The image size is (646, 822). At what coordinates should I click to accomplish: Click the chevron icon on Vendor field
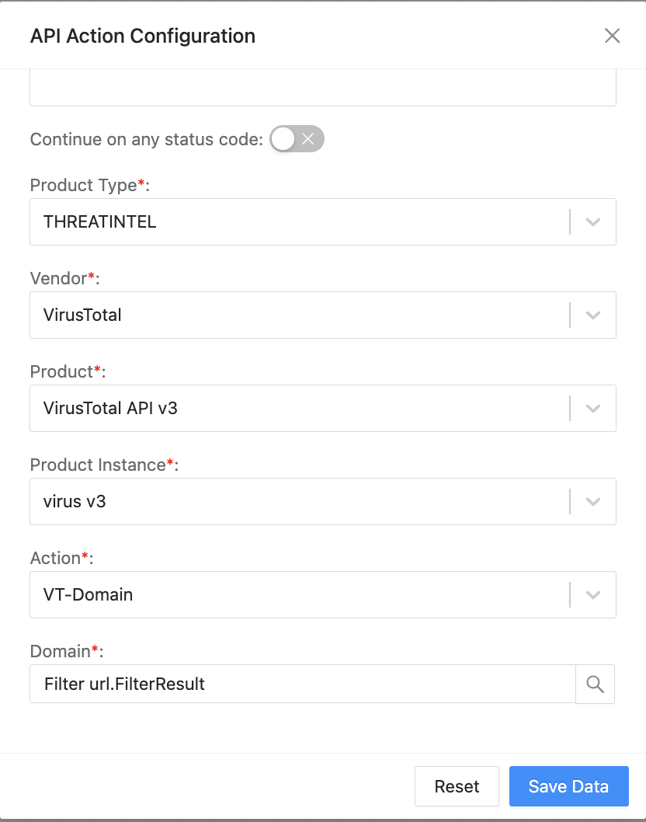point(592,315)
